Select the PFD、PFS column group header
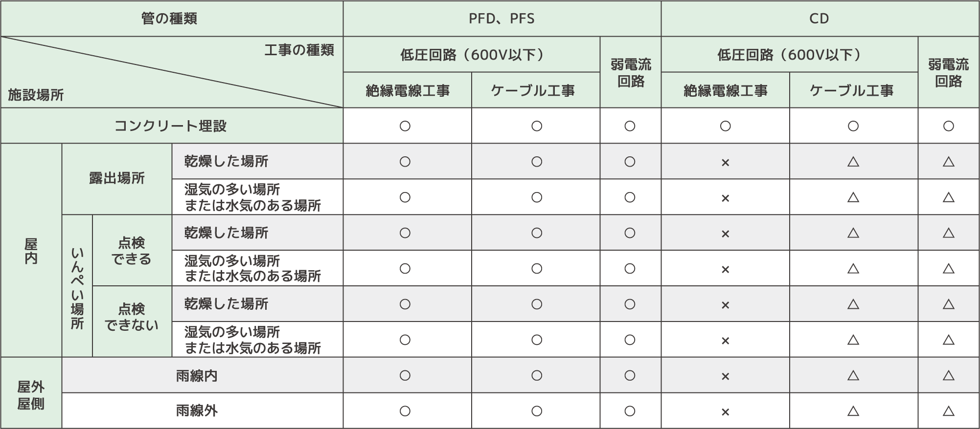980x429 pixels. click(x=501, y=19)
